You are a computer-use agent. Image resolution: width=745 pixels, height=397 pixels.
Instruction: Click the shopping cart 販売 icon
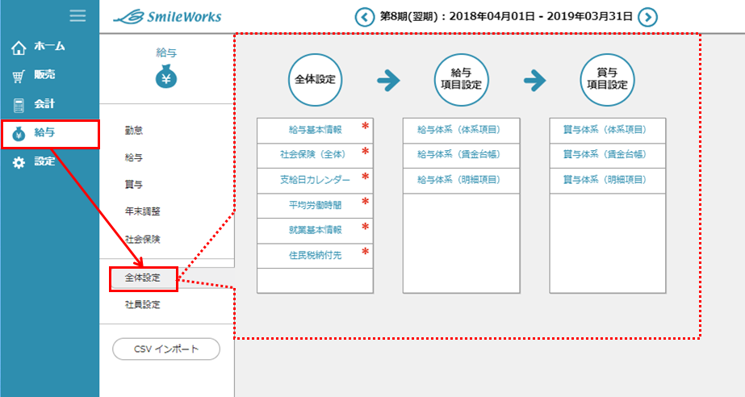(x=19, y=76)
